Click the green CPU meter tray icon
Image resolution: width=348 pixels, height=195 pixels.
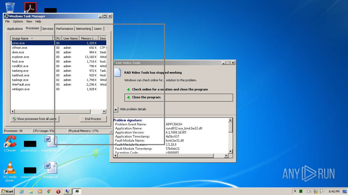[301, 191]
